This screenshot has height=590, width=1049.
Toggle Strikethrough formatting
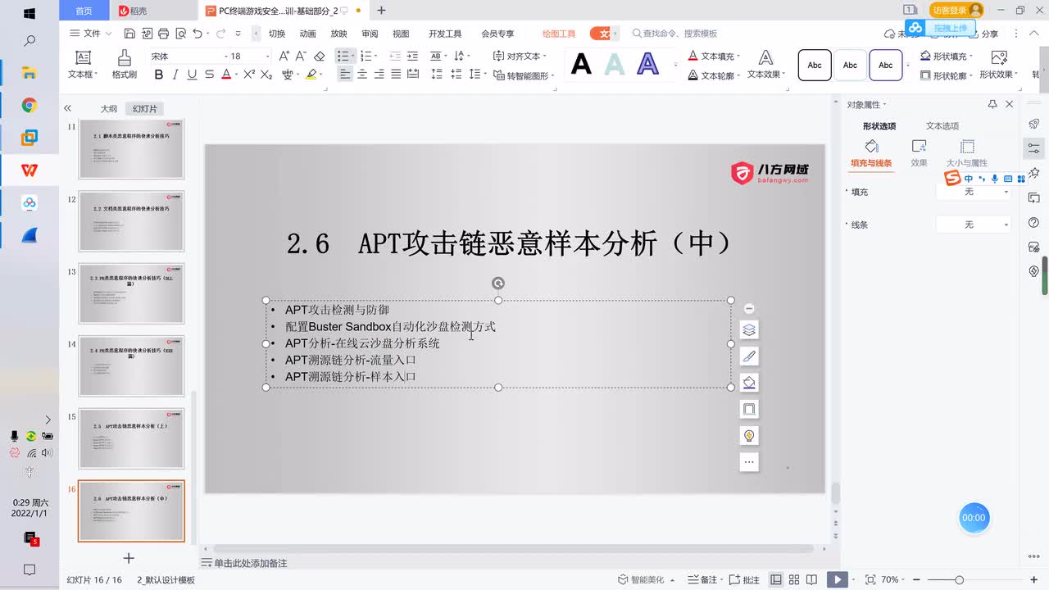point(209,75)
